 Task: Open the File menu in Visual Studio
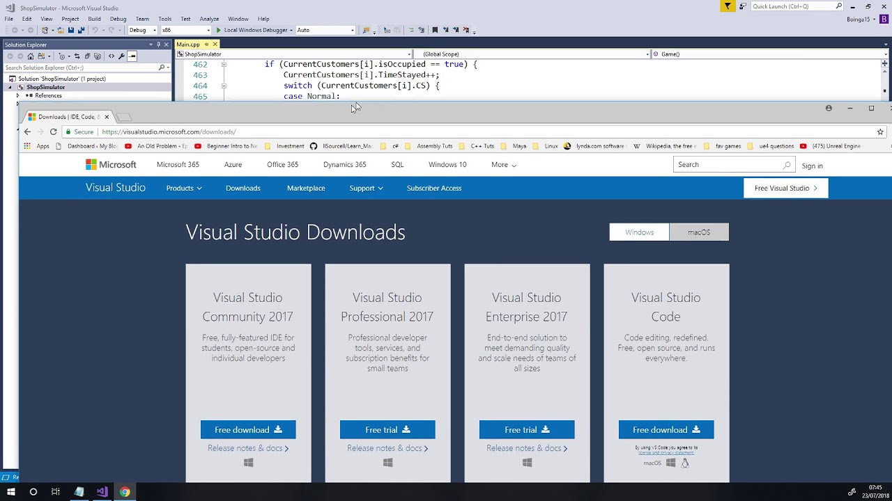9,19
